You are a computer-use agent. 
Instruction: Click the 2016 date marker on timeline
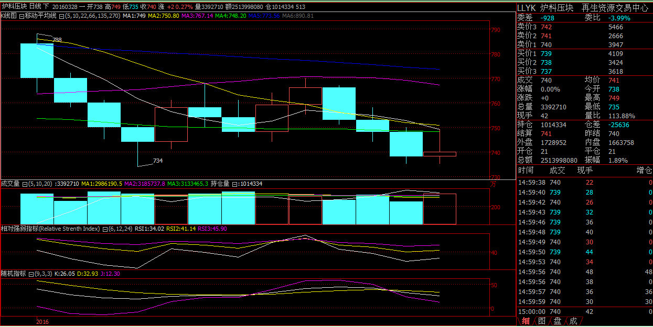pos(42,322)
